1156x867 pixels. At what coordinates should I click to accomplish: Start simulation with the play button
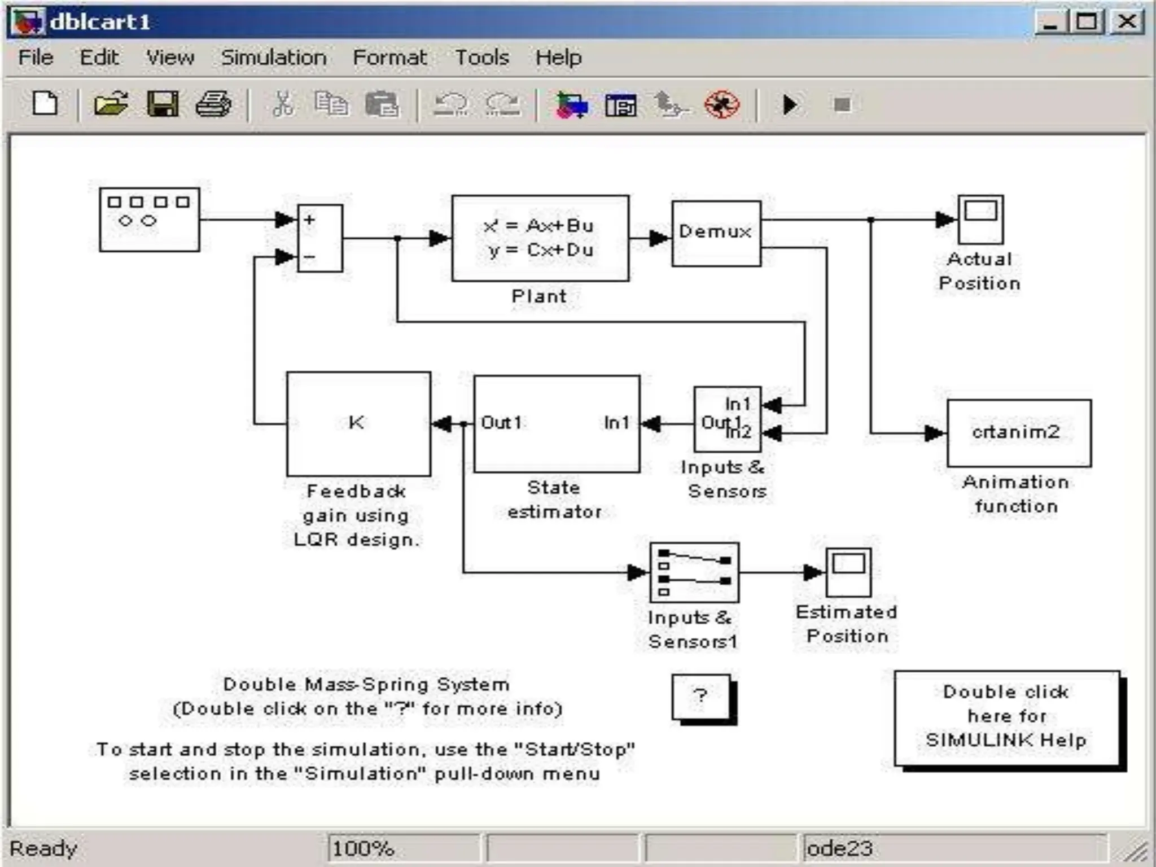pos(790,104)
